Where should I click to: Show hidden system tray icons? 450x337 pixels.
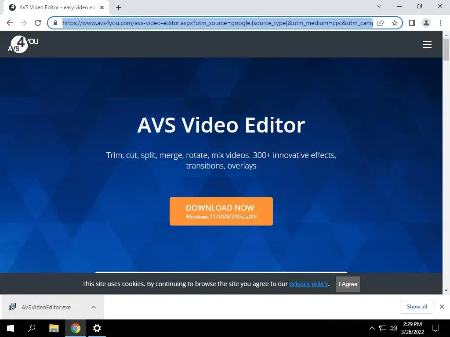coord(372,328)
